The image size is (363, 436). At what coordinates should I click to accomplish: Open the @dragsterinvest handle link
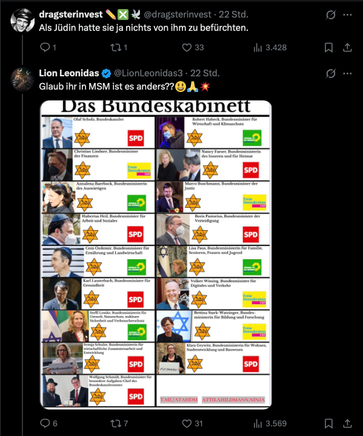tap(178, 15)
